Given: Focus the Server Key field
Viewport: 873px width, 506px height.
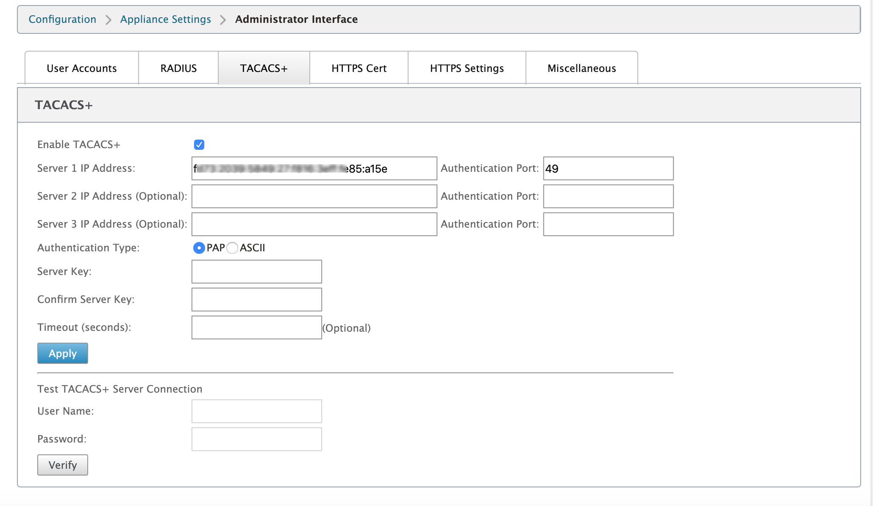Looking at the screenshot, I should (256, 272).
